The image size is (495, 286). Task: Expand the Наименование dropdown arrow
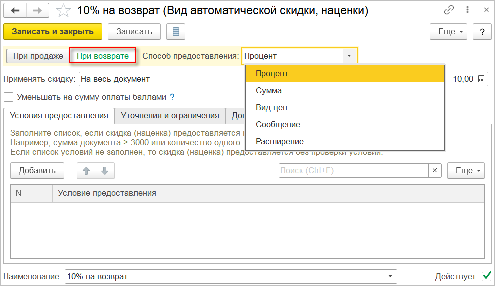390,276
